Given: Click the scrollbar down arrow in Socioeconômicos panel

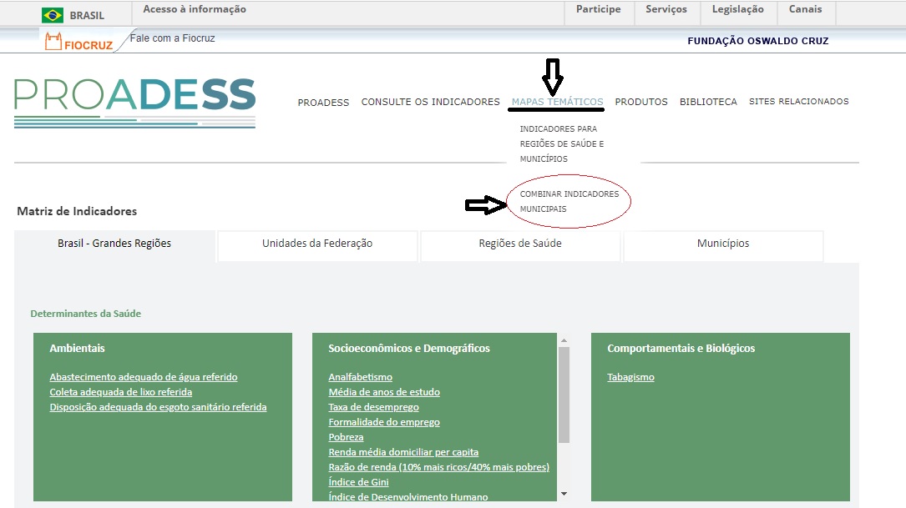Looking at the screenshot, I should coord(564,494).
